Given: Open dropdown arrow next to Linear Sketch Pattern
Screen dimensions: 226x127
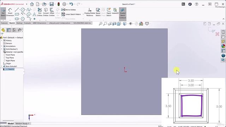Looking at the screenshot, I should coord(83,14).
